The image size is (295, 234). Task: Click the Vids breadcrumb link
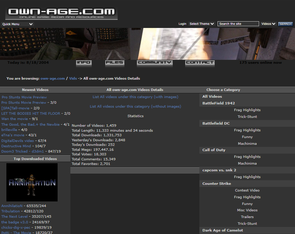click(73, 79)
